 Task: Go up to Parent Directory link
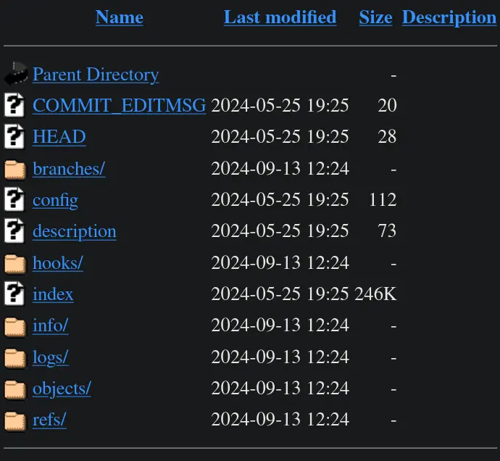click(x=96, y=74)
